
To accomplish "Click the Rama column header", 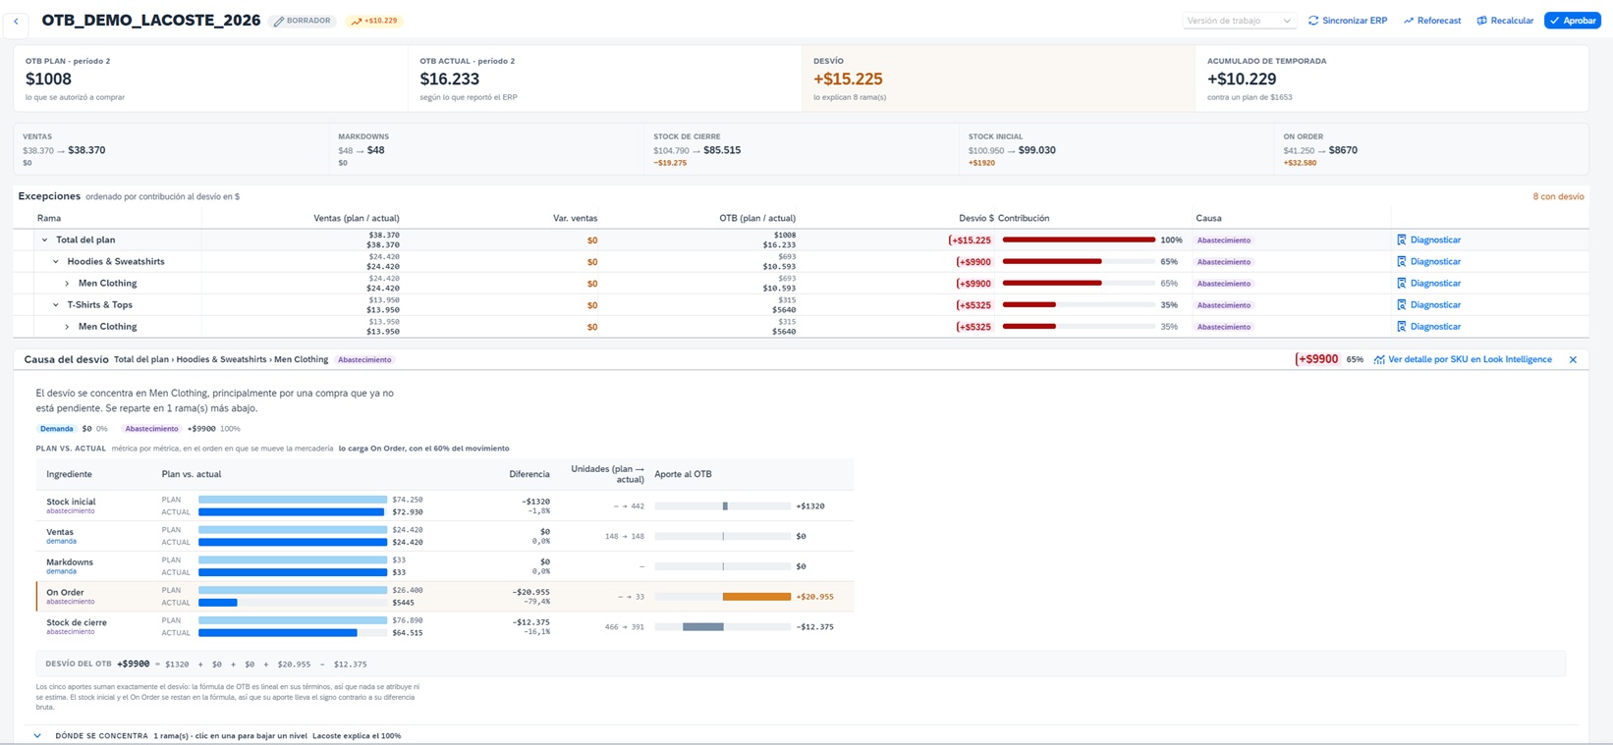I will (x=49, y=218).
